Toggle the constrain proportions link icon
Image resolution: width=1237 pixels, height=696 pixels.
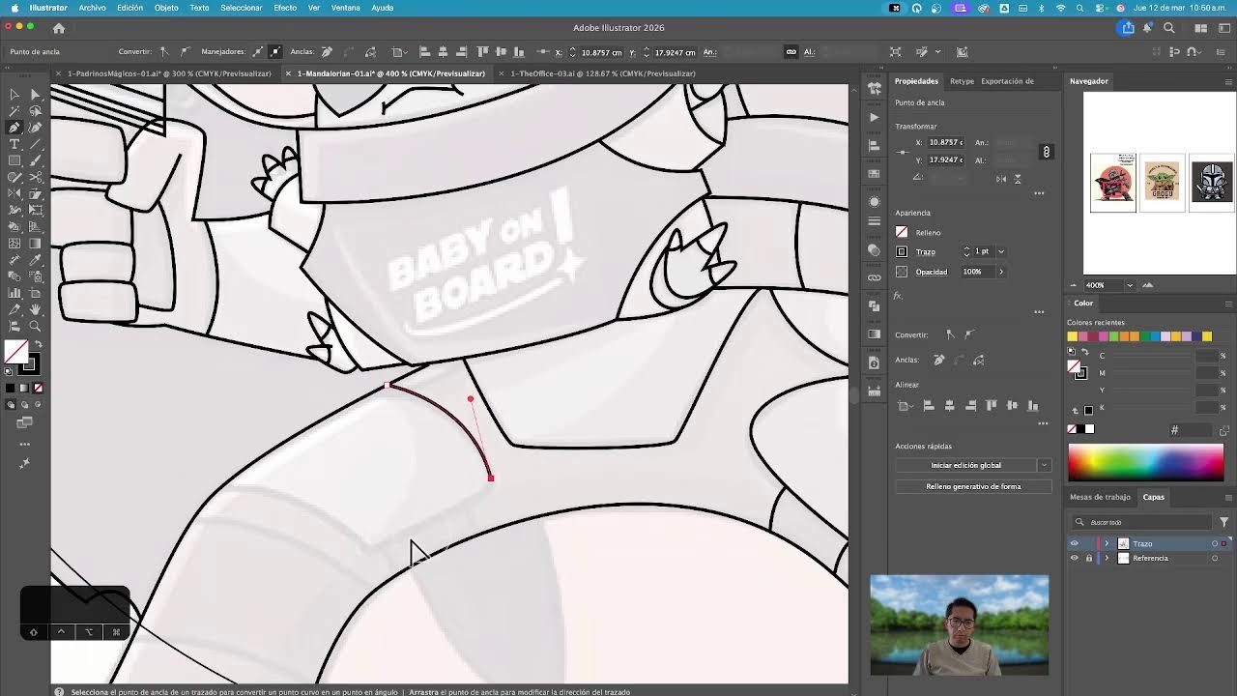(x=1046, y=152)
